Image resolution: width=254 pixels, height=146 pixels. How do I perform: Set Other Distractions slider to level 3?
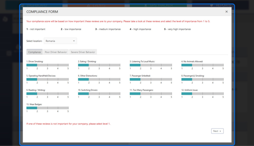click(99, 79)
